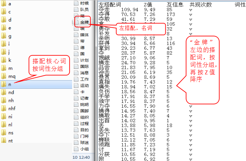
Task: Click the word 夺取 in the text pane
Action: pos(104,19)
